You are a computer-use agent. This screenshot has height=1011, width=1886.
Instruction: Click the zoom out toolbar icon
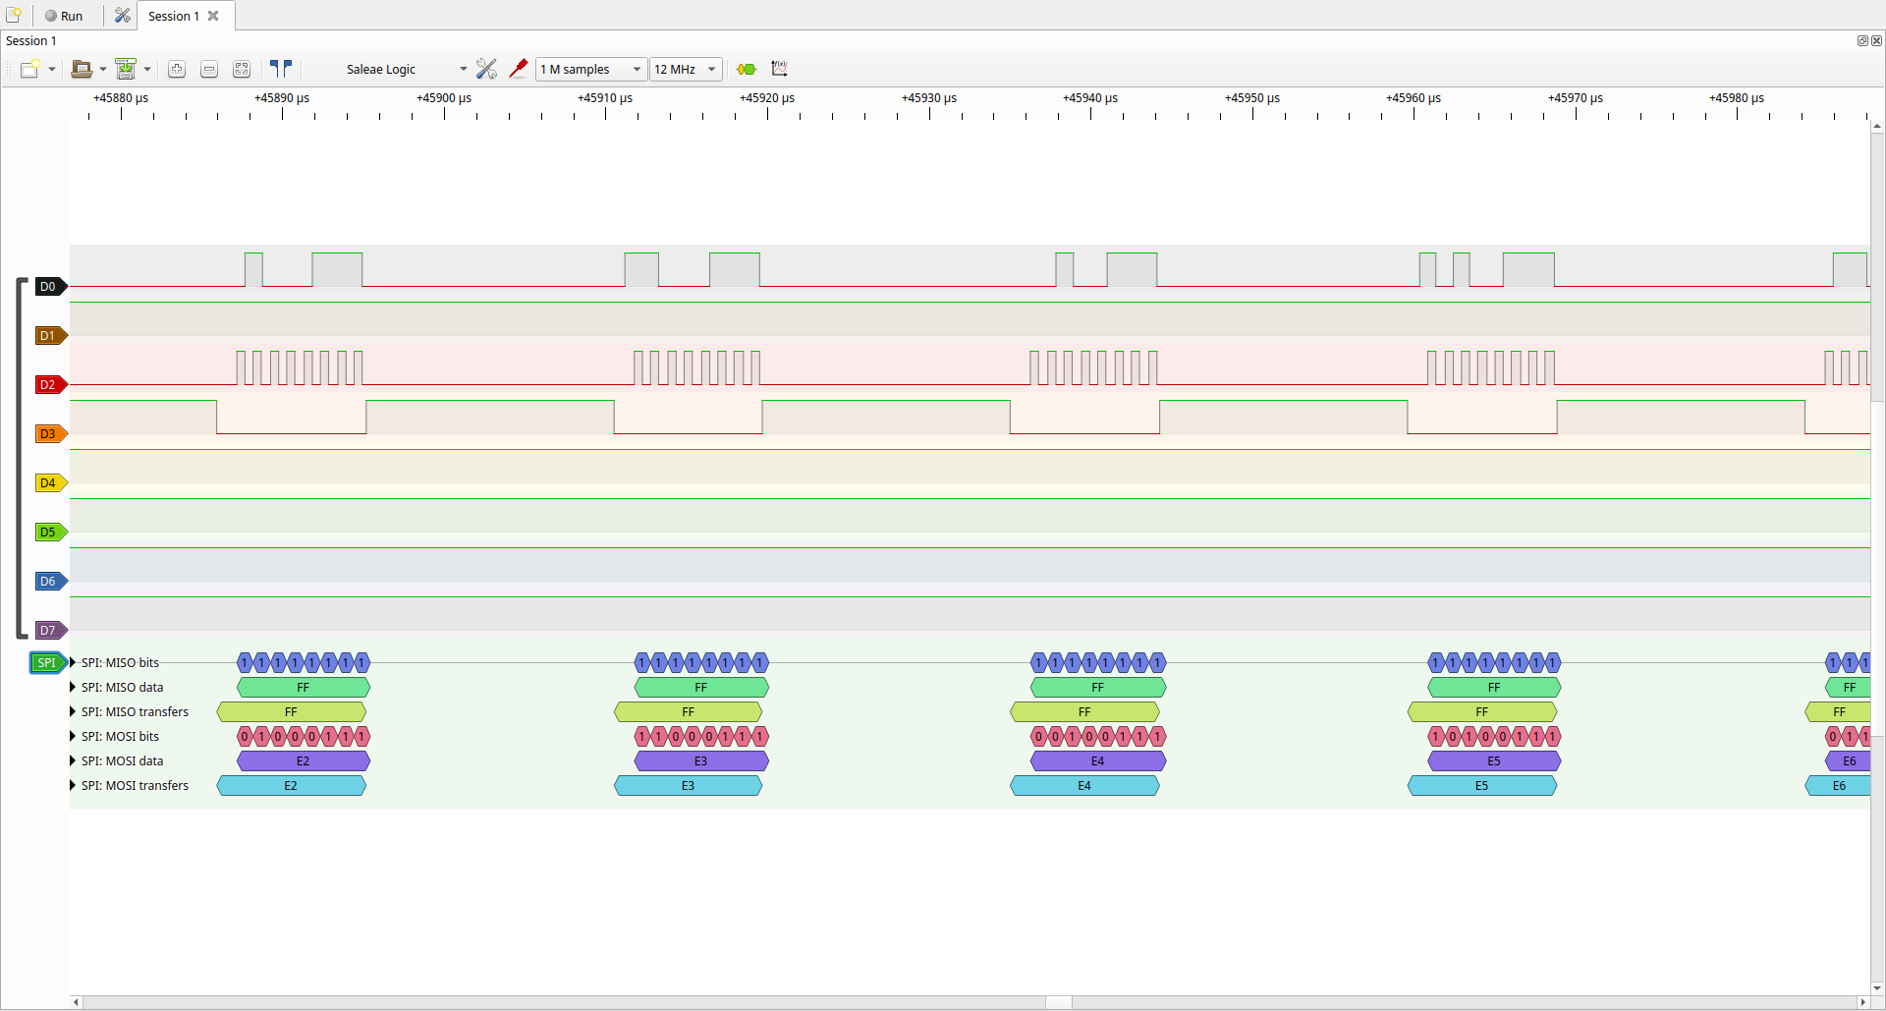209,69
